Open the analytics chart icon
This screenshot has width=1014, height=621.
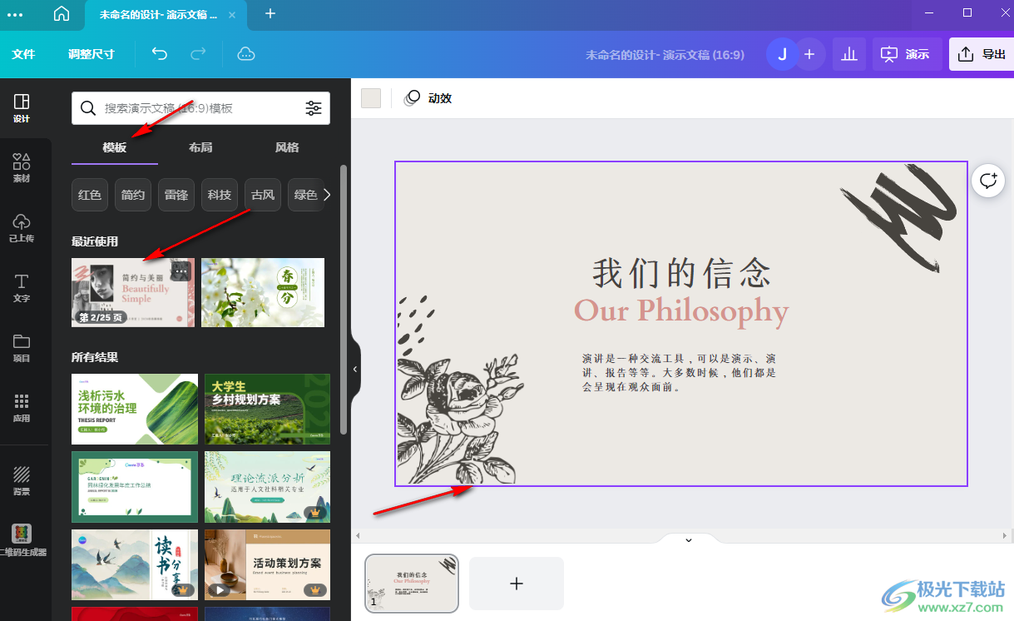(x=849, y=54)
